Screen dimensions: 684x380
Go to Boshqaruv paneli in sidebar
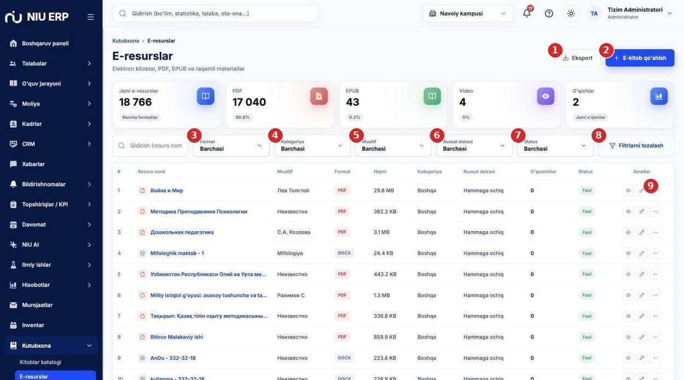click(x=51, y=43)
